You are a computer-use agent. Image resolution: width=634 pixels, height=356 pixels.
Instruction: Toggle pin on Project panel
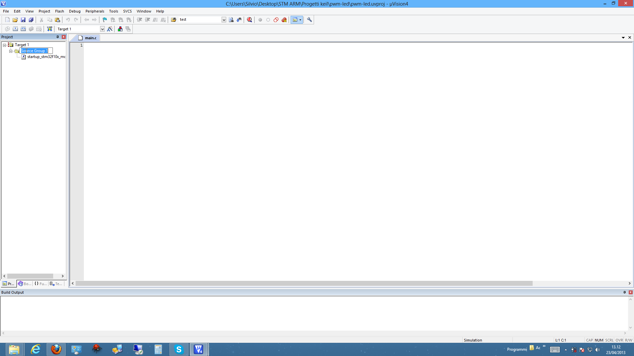pyautogui.click(x=57, y=37)
